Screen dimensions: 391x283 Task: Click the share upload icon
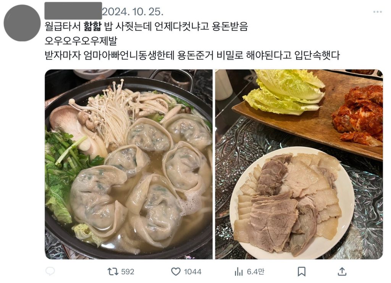click(x=342, y=272)
